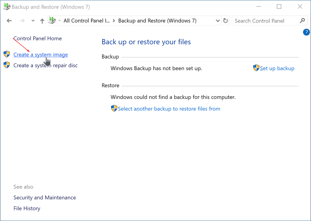Click shield icon next to Set up backup
This screenshot has width=311, height=221.
coord(256,68)
